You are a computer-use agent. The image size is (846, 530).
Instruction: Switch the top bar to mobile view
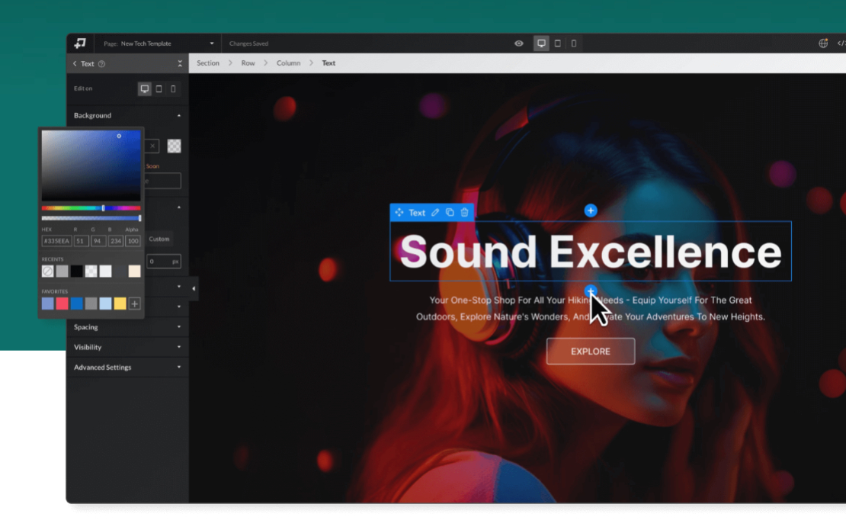[574, 43]
